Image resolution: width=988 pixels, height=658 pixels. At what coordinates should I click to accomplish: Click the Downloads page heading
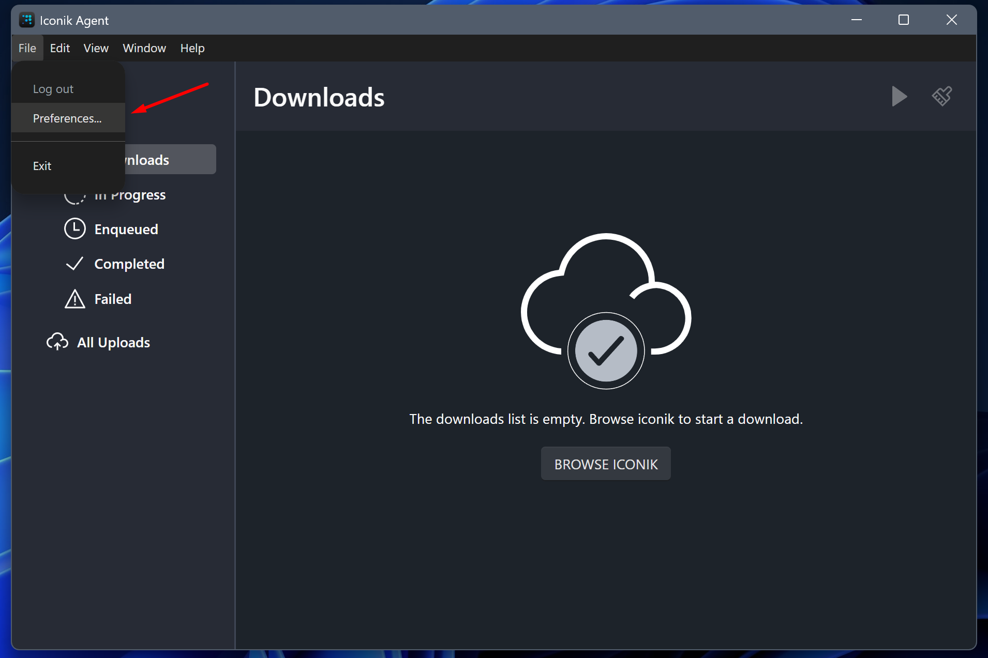point(319,97)
